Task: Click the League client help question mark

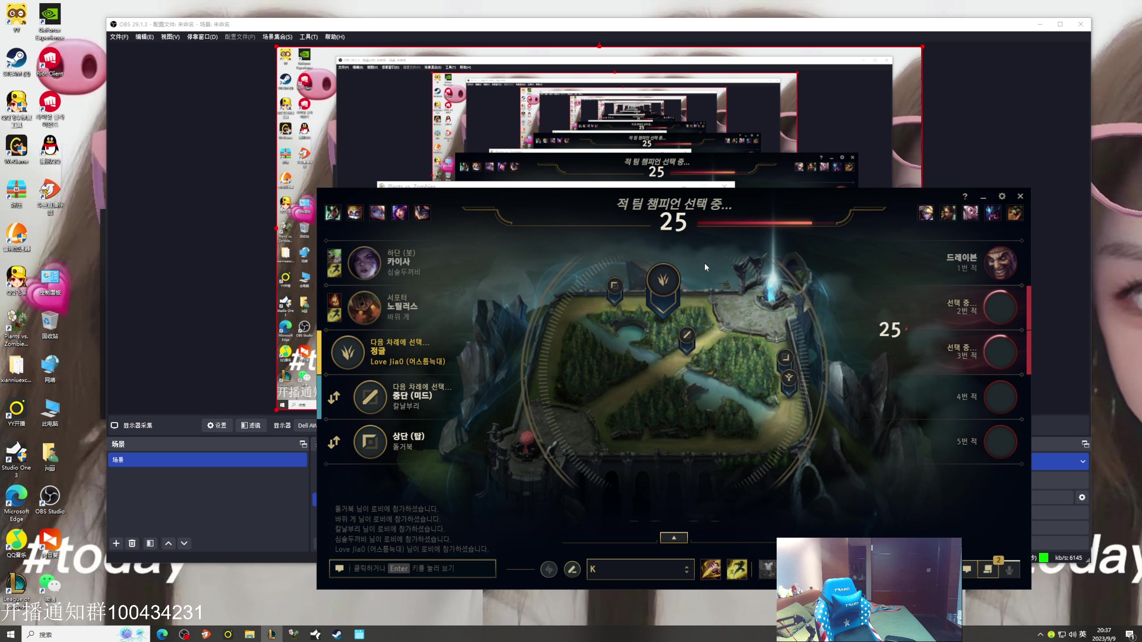Action: tap(965, 196)
